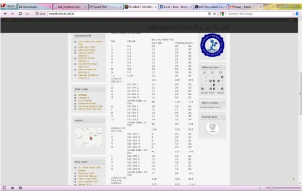
Task: Click the icon left of the star
Action: [x=210, y=14]
